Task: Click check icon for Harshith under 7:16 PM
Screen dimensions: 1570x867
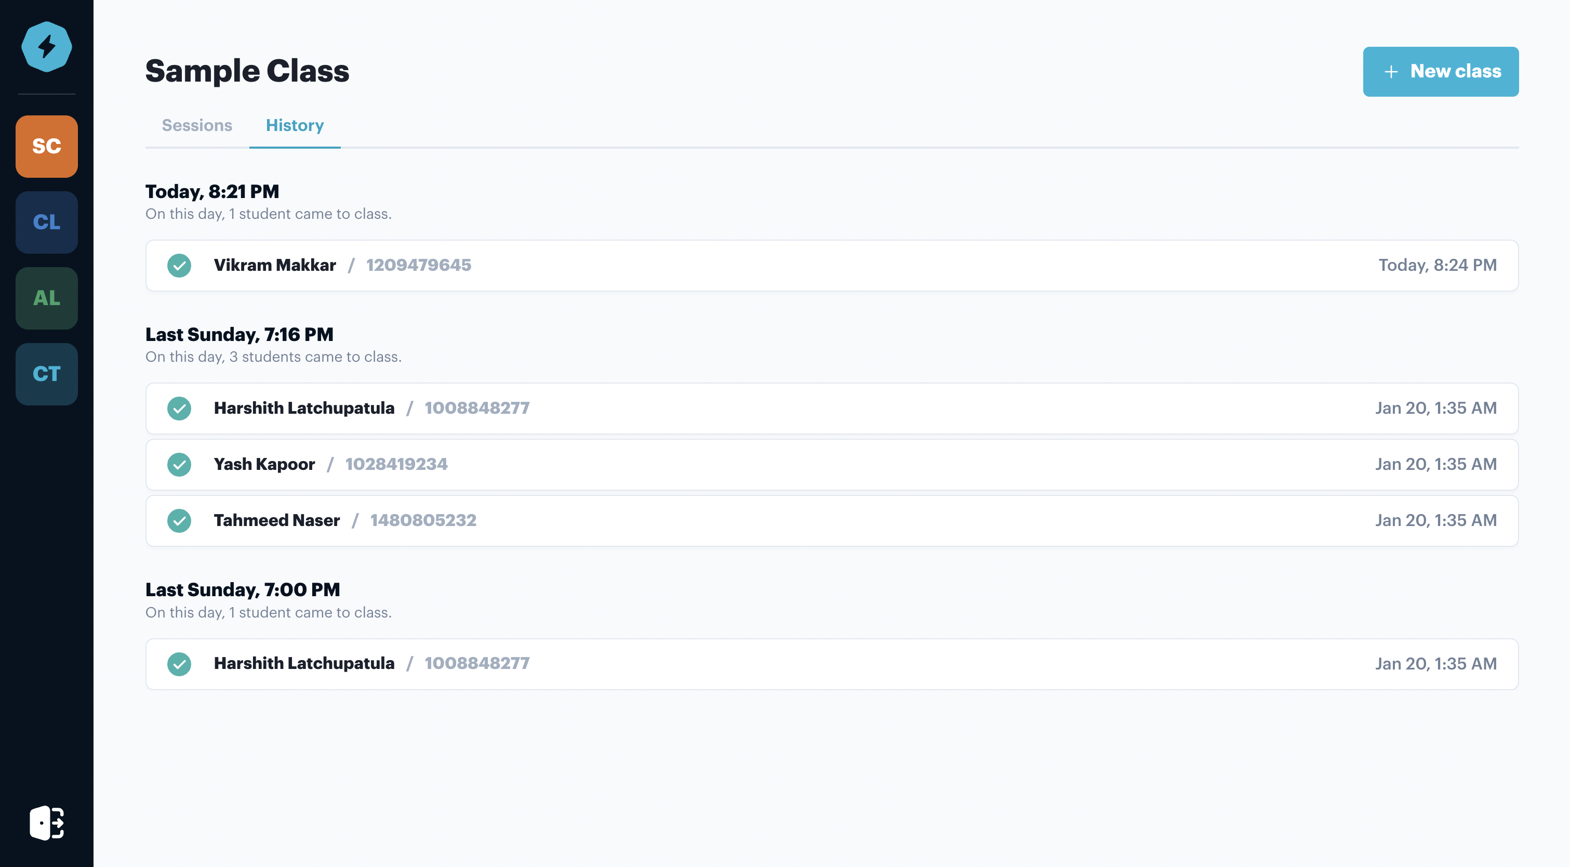Action: tap(179, 409)
